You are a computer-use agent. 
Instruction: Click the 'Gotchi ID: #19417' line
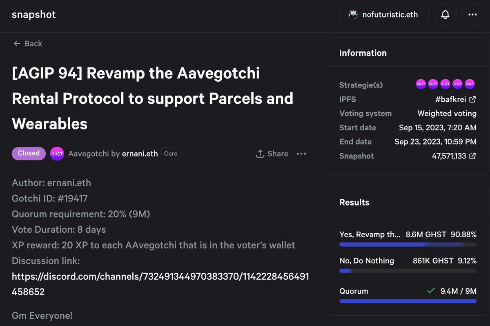click(x=50, y=199)
